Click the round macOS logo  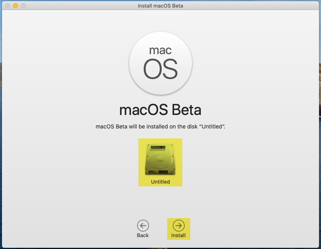point(160,63)
